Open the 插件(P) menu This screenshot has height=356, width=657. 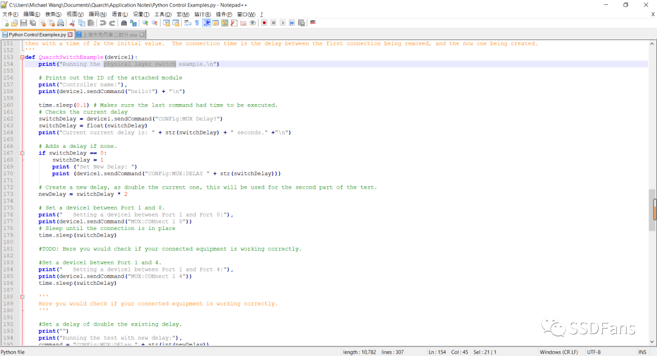pyautogui.click(x=224, y=14)
